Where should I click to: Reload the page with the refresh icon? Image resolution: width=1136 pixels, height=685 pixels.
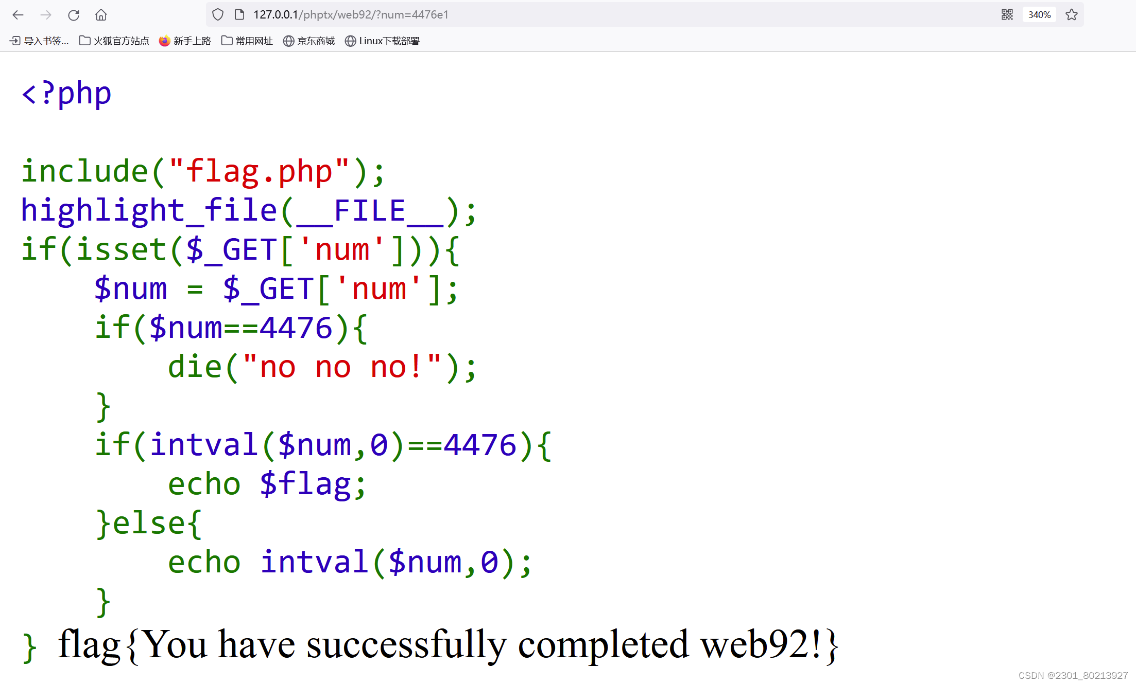pos(74,15)
